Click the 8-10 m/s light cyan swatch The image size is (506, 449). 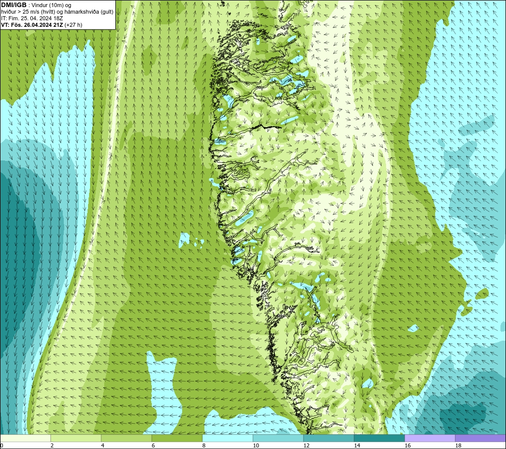[x=228, y=438]
